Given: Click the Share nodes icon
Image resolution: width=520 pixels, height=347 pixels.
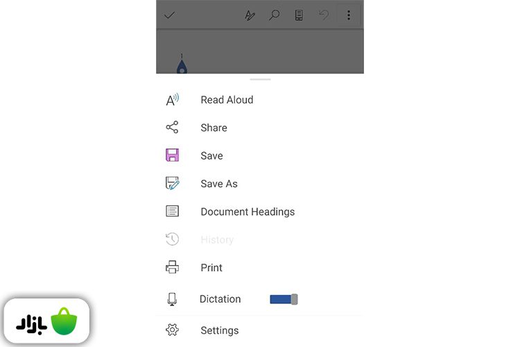Looking at the screenshot, I should (x=172, y=128).
